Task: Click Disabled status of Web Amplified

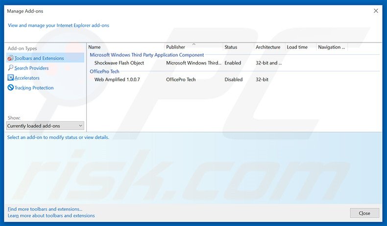Action: [234, 79]
